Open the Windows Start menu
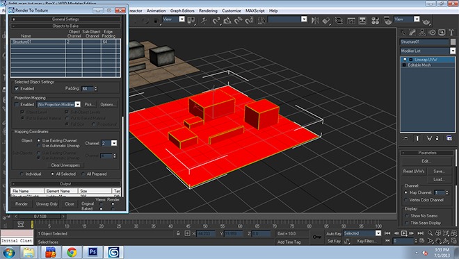 pos(8,252)
